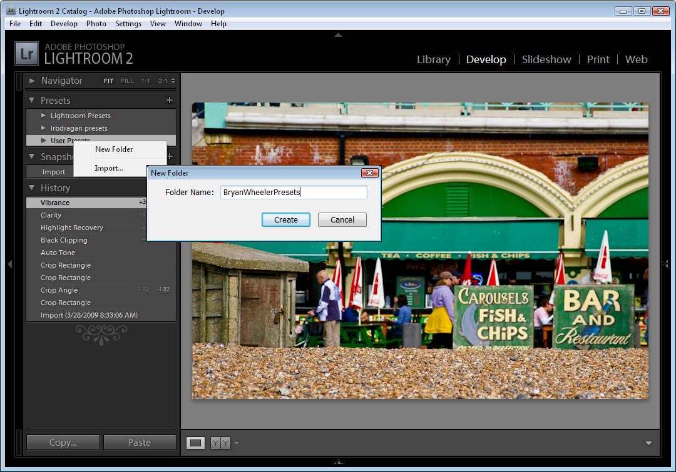Open the Develop menu
676x472 pixels.
pos(64,24)
